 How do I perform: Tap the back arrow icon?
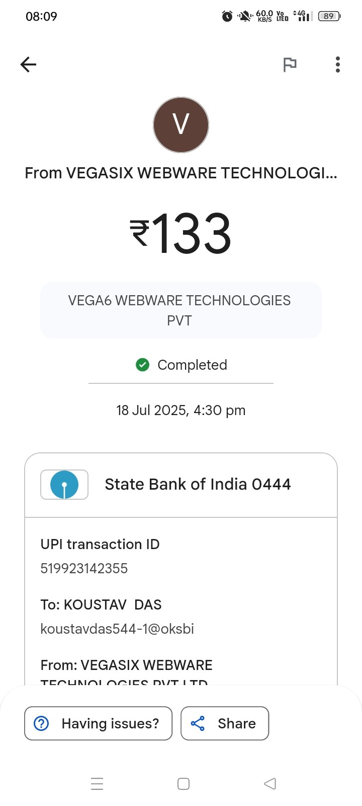point(29,64)
